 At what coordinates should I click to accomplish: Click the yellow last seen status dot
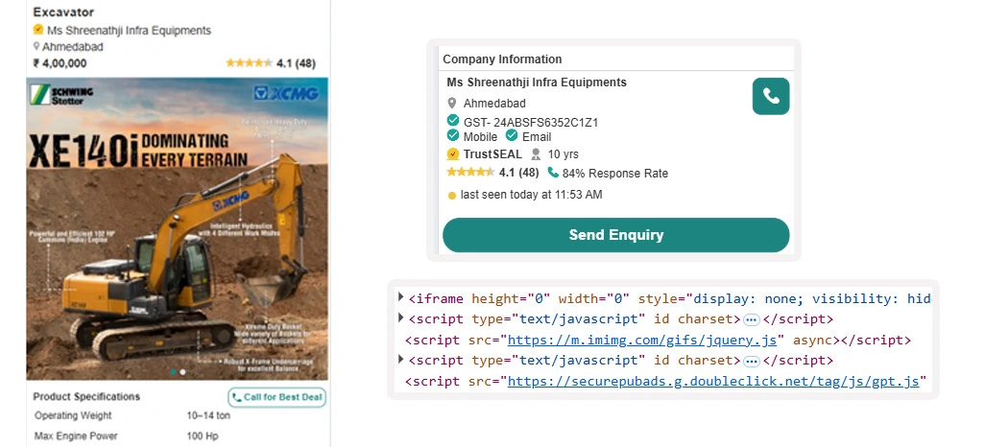click(x=452, y=196)
